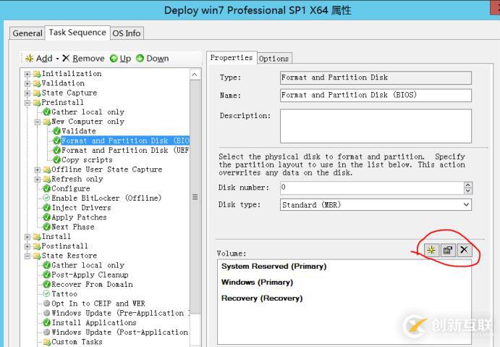Click the Disk number field
The image size is (500, 347).
point(372,188)
